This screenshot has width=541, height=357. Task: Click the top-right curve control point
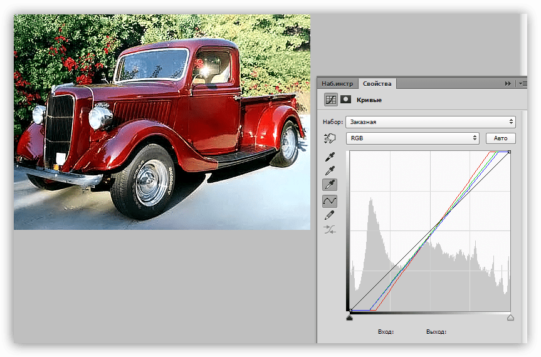click(509, 152)
